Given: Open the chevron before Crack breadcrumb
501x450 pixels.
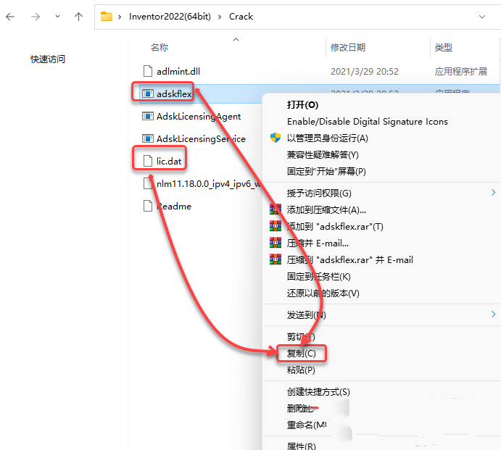Looking at the screenshot, I should pyautogui.click(x=220, y=17).
